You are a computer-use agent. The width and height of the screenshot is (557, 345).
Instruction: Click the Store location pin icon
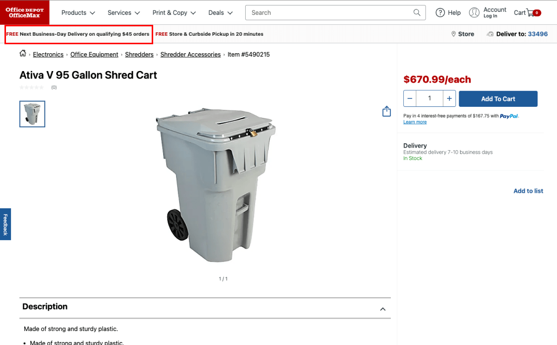(453, 34)
